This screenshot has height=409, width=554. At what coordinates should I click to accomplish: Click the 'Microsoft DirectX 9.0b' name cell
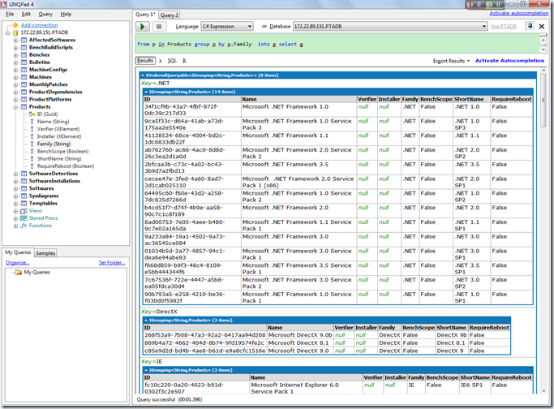(300, 335)
